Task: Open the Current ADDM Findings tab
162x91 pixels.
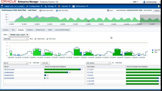Action: pyautogui.click(x=62, y=30)
